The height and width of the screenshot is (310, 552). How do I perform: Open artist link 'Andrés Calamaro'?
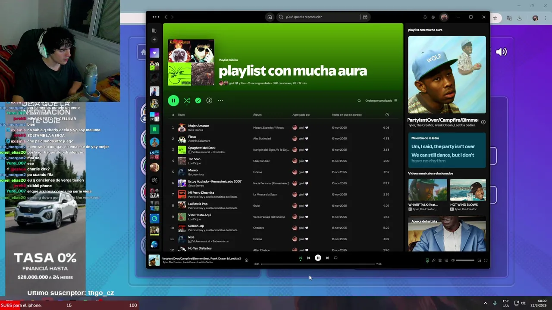click(x=199, y=141)
